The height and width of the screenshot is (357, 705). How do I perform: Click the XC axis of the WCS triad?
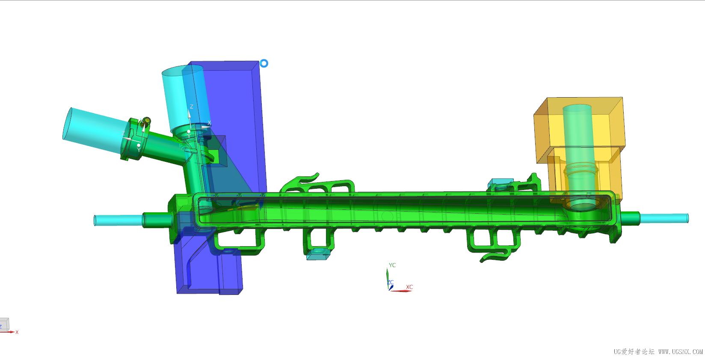[402, 291]
